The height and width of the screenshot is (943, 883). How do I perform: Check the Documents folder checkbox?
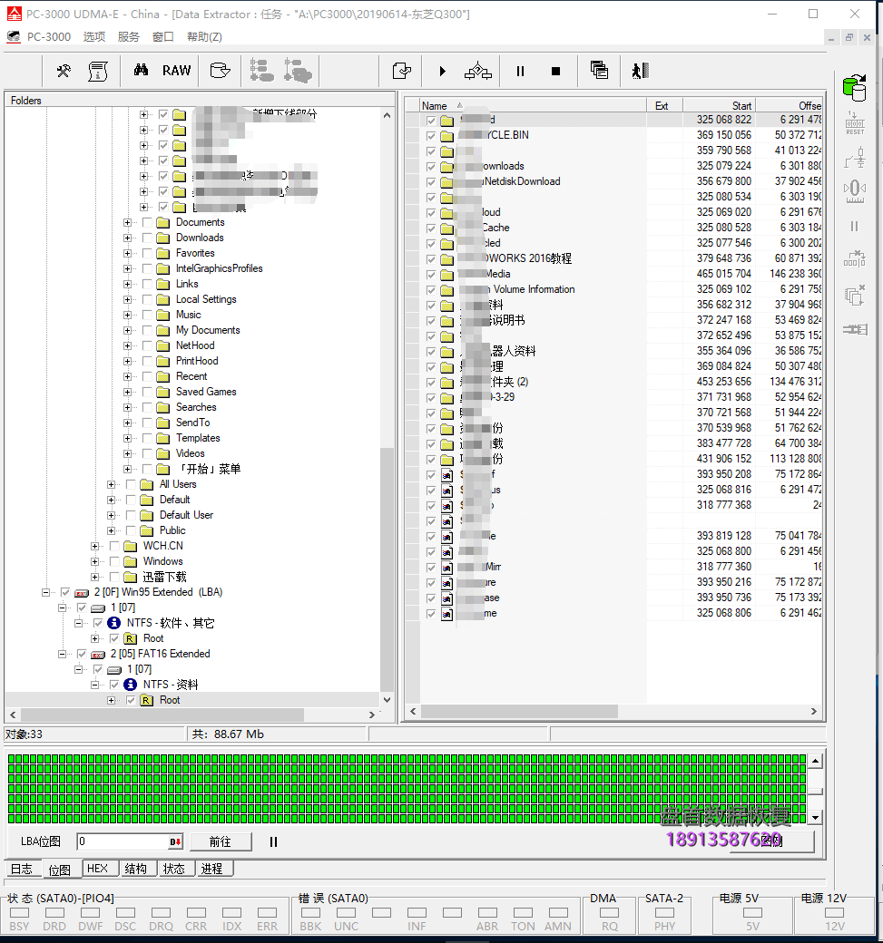coord(147,222)
